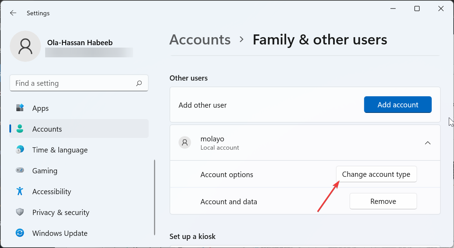Click the profile avatar picture
Image resolution: width=454 pixels, height=248 pixels.
click(x=26, y=46)
